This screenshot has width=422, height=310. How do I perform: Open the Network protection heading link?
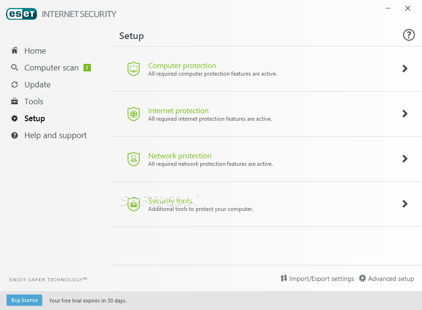pos(180,156)
